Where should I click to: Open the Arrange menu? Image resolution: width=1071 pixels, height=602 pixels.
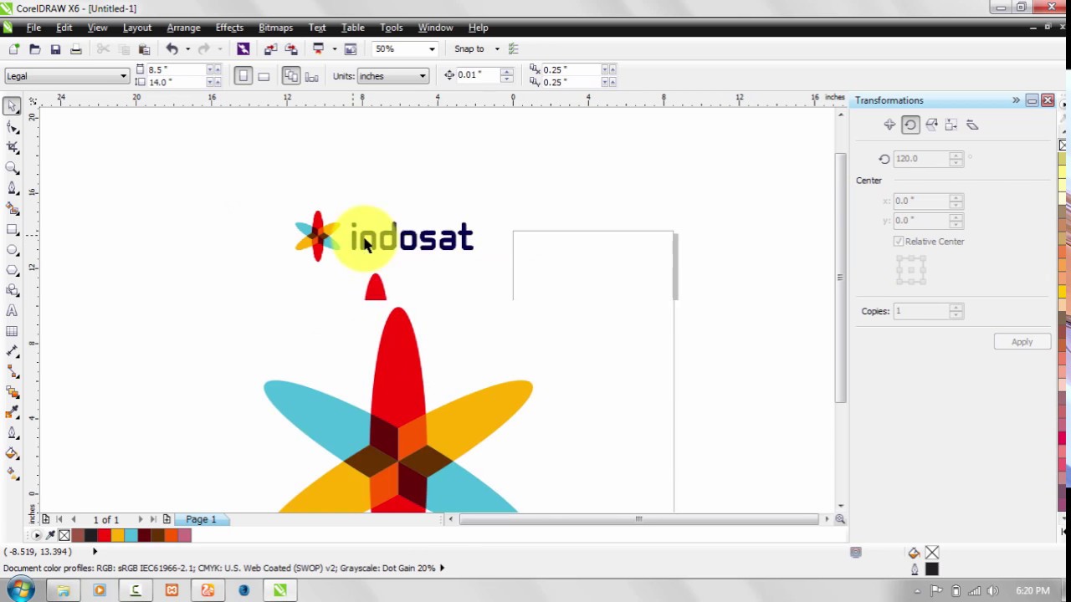(183, 28)
